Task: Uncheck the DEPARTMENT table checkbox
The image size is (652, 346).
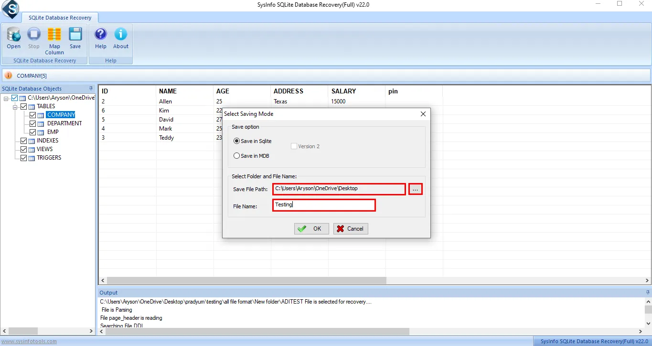Action: (33, 123)
